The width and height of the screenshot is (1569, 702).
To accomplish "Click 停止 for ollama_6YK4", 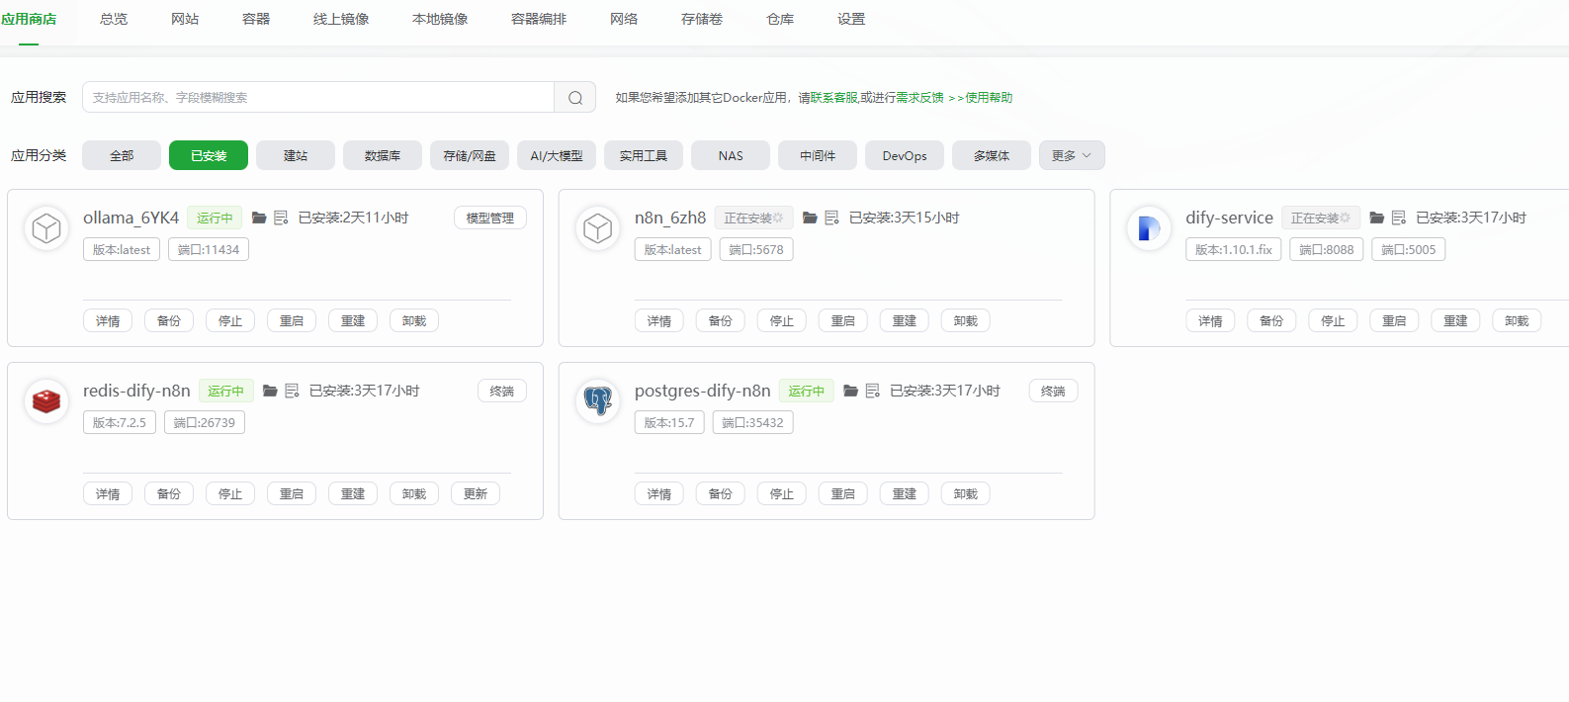I will pyautogui.click(x=230, y=320).
